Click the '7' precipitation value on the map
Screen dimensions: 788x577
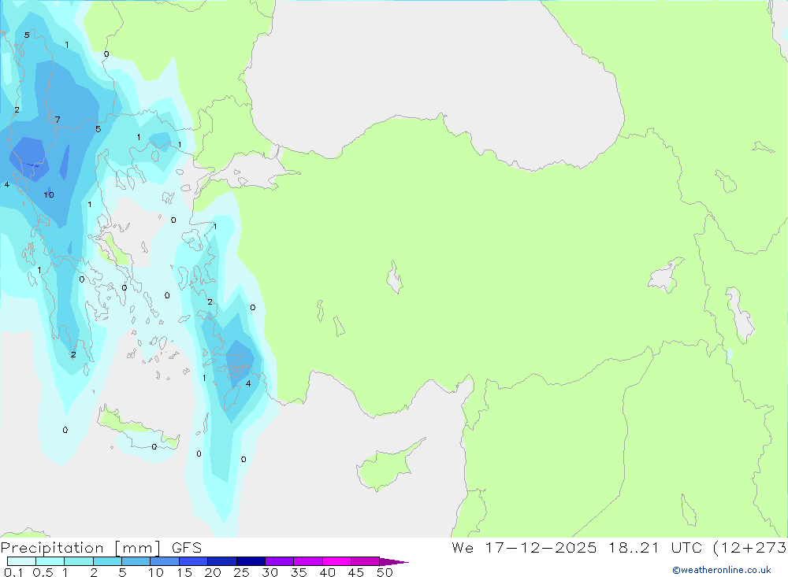[58, 120]
